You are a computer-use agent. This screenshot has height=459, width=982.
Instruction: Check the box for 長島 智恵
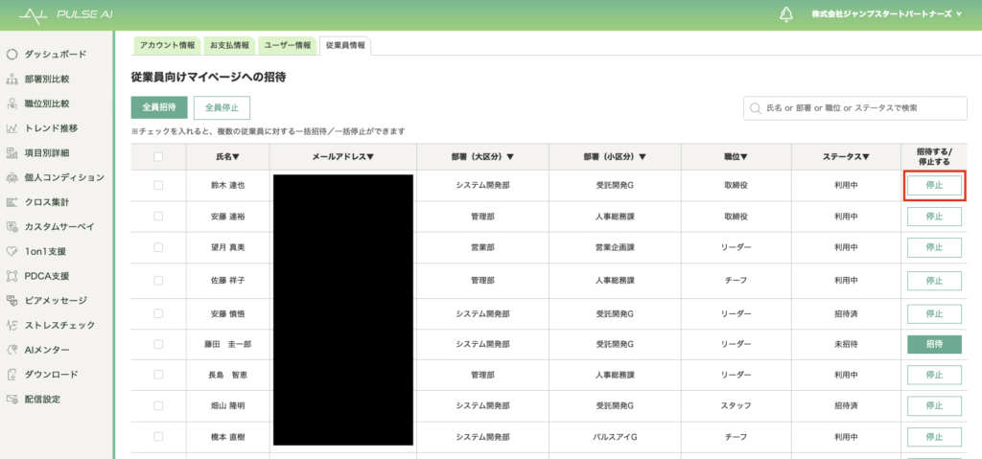(158, 375)
